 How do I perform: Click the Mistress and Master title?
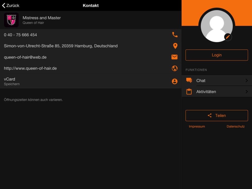(42, 18)
